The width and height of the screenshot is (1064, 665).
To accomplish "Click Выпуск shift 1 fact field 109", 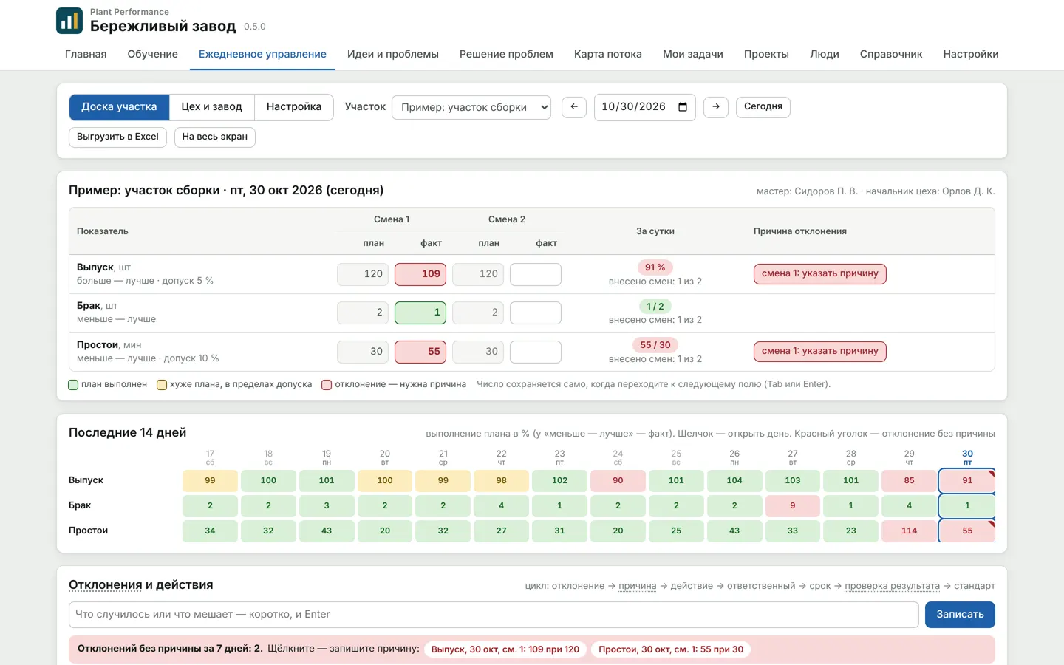I will [420, 274].
